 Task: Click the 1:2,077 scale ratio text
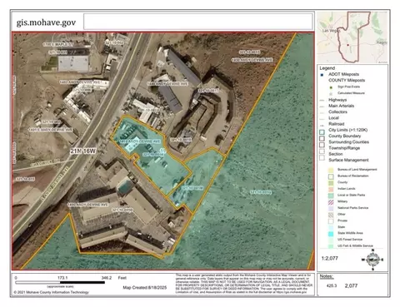coord(330,258)
